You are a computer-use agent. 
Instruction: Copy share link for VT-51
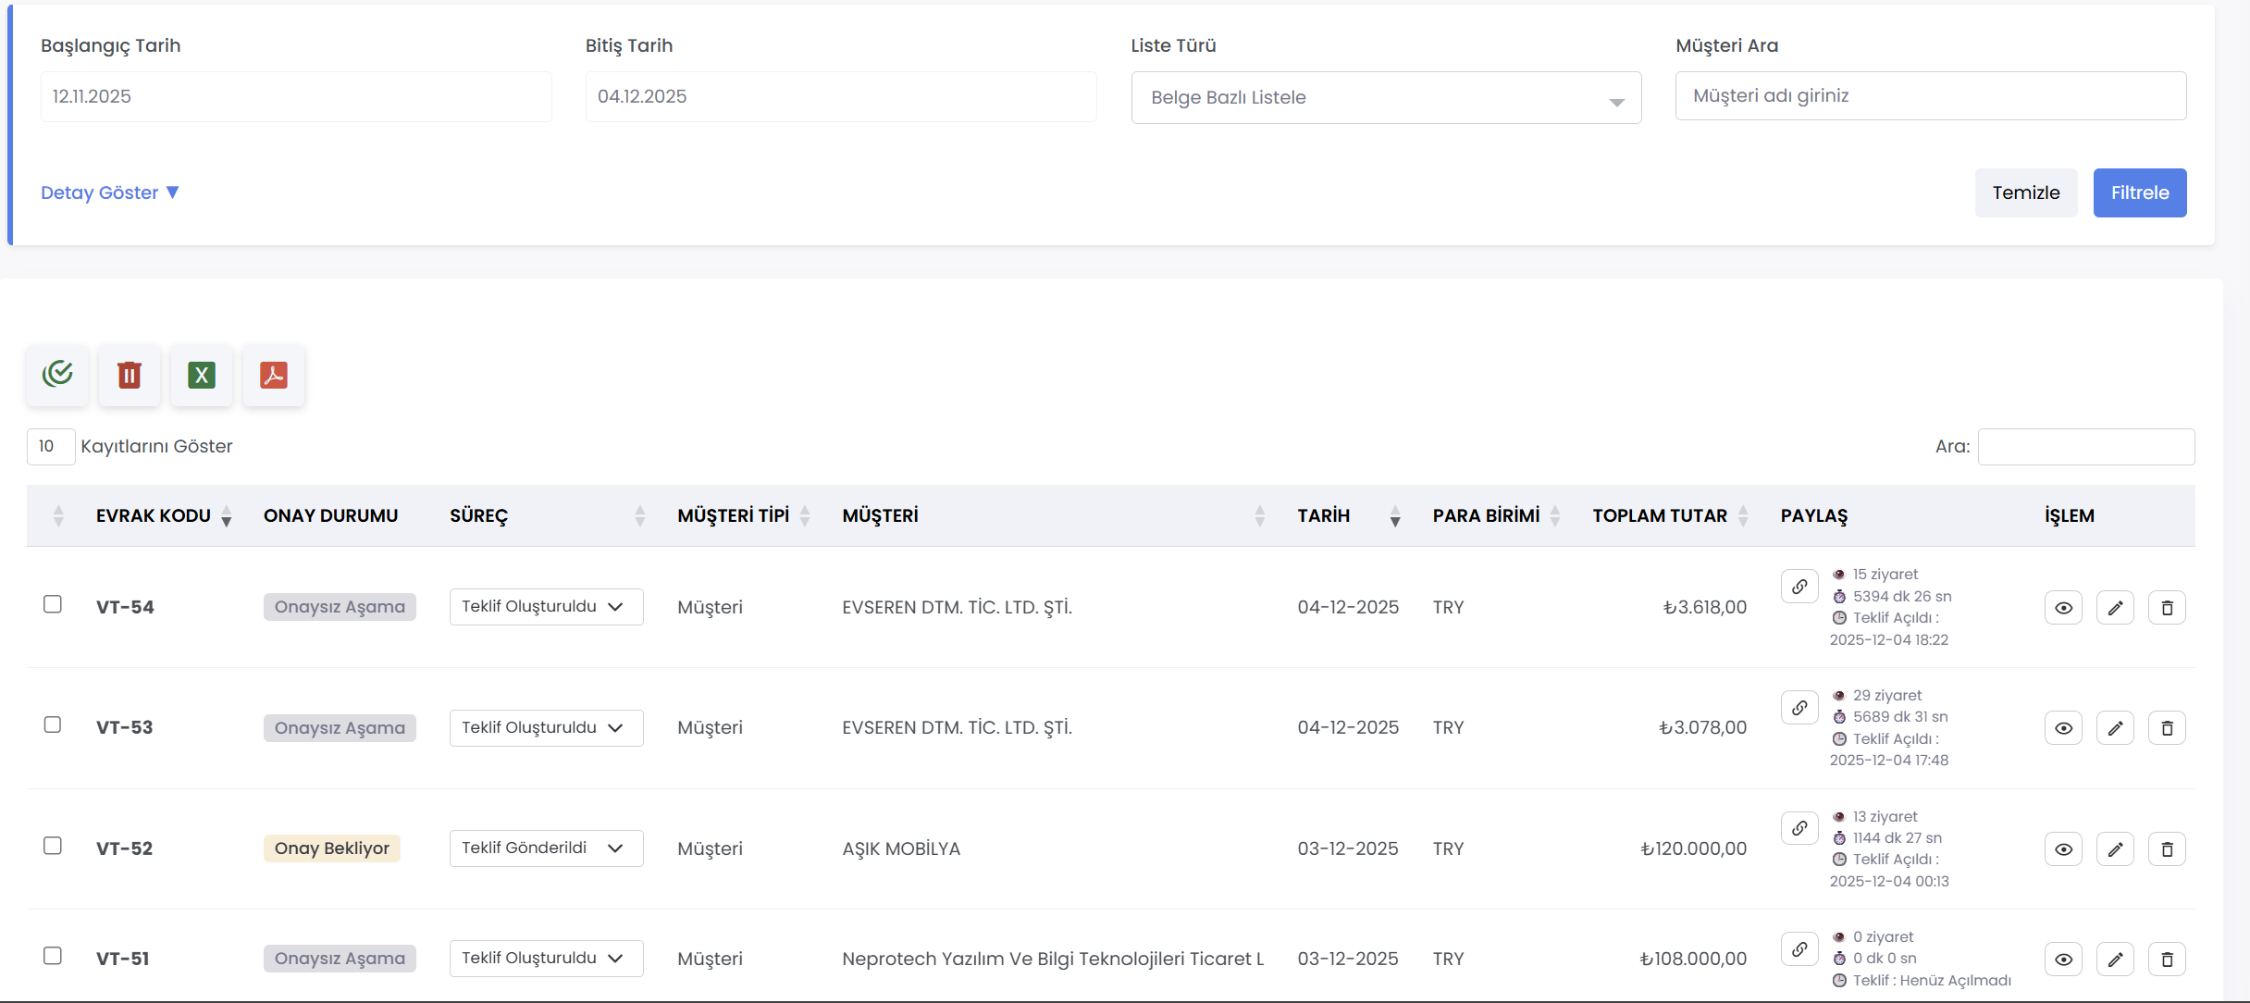[x=1799, y=949]
